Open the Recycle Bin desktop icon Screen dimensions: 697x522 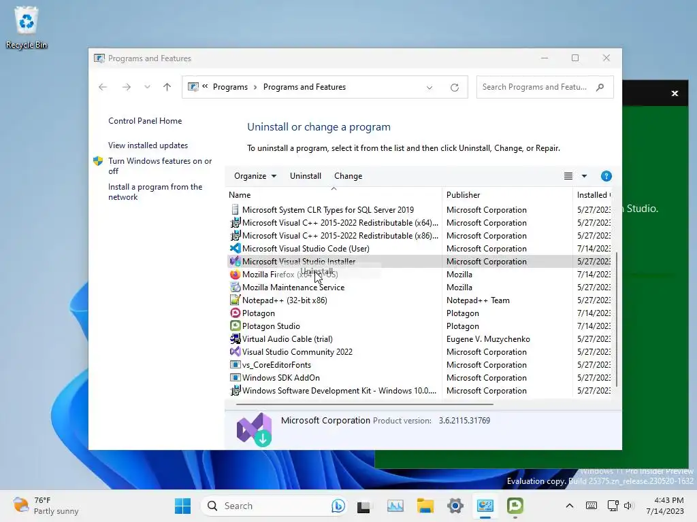27,27
